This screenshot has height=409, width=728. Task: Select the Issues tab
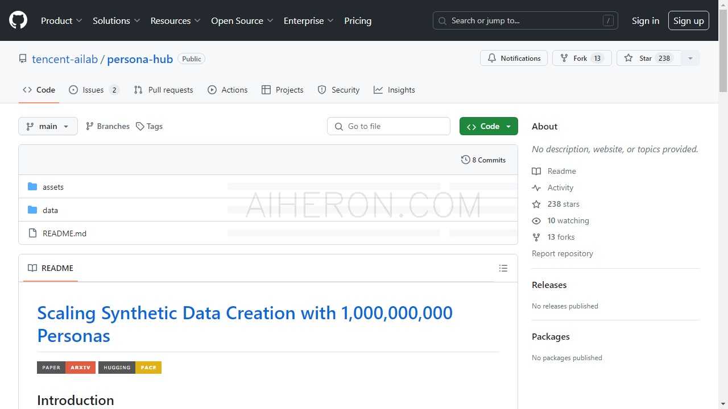click(x=94, y=90)
